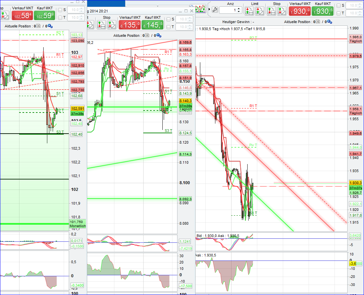Enable the T checkbox in the left order panel
This screenshot has width=364, height=295.
point(60,17)
